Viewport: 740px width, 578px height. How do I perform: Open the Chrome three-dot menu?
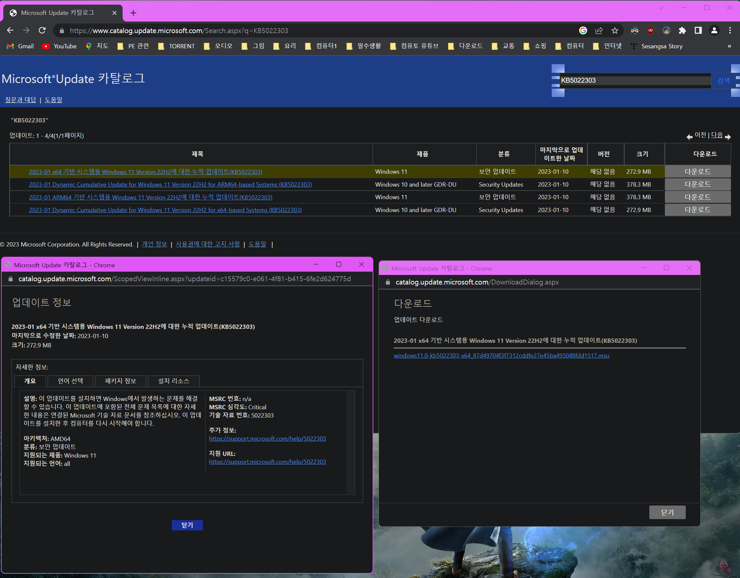[x=730, y=30]
